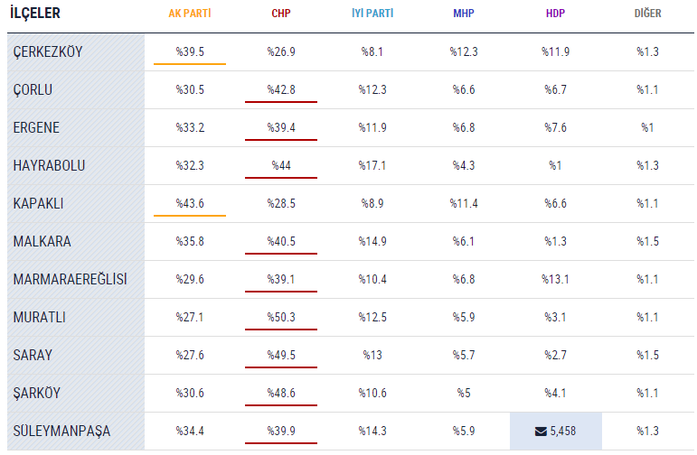Image resolution: width=697 pixels, height=455 pixels.
Task: Open the ÇERKEZKÖY district row
Action: click(48, 52)
